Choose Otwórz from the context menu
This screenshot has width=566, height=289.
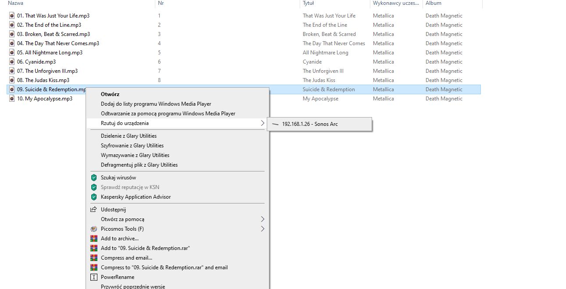point(110,94)
